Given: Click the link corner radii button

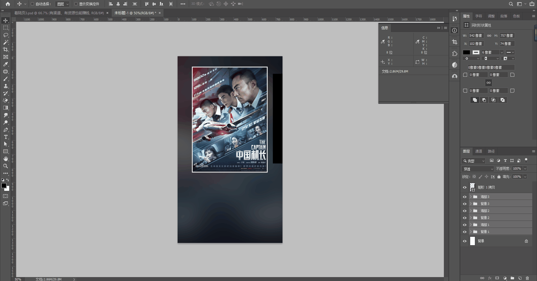Looking at the screenshot, I should click(x=488, y=83).
